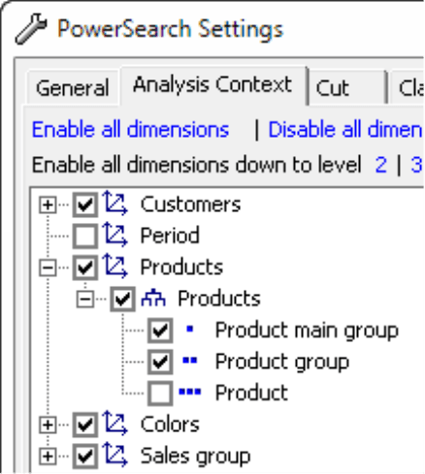Viewport: 425px width, 474px height.
Task: Expand the Sales group tree node
Action: 48,456
